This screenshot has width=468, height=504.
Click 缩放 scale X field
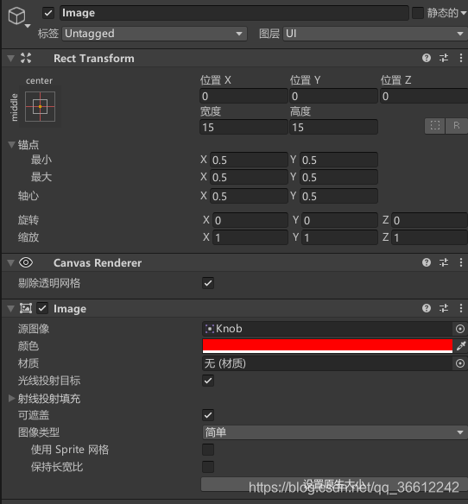pos(250,238)
